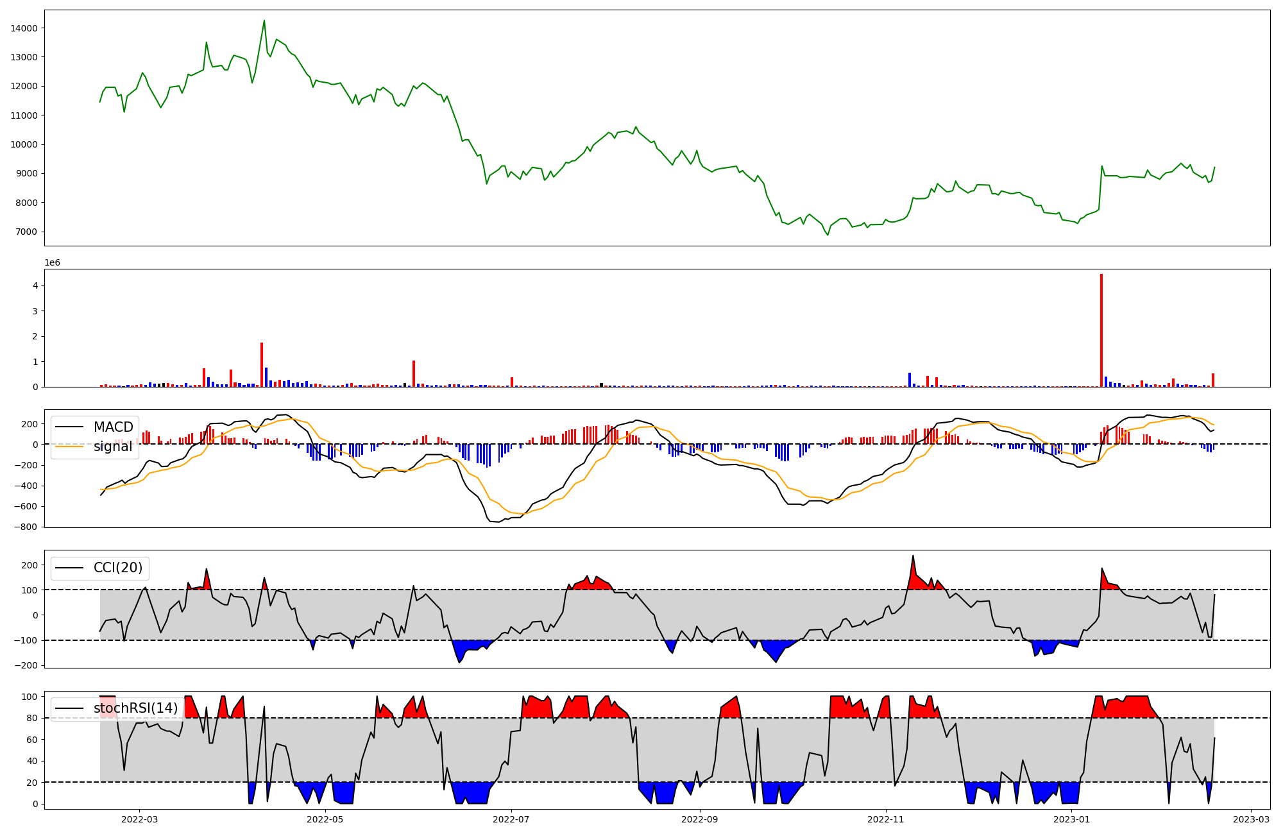Select the 2022-11 date tick label

(886, 819)
